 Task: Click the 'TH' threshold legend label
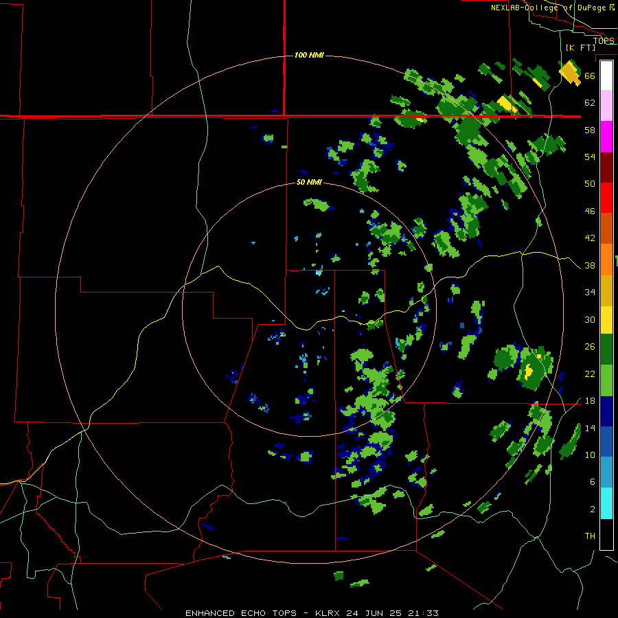click(x=590, y=536)
